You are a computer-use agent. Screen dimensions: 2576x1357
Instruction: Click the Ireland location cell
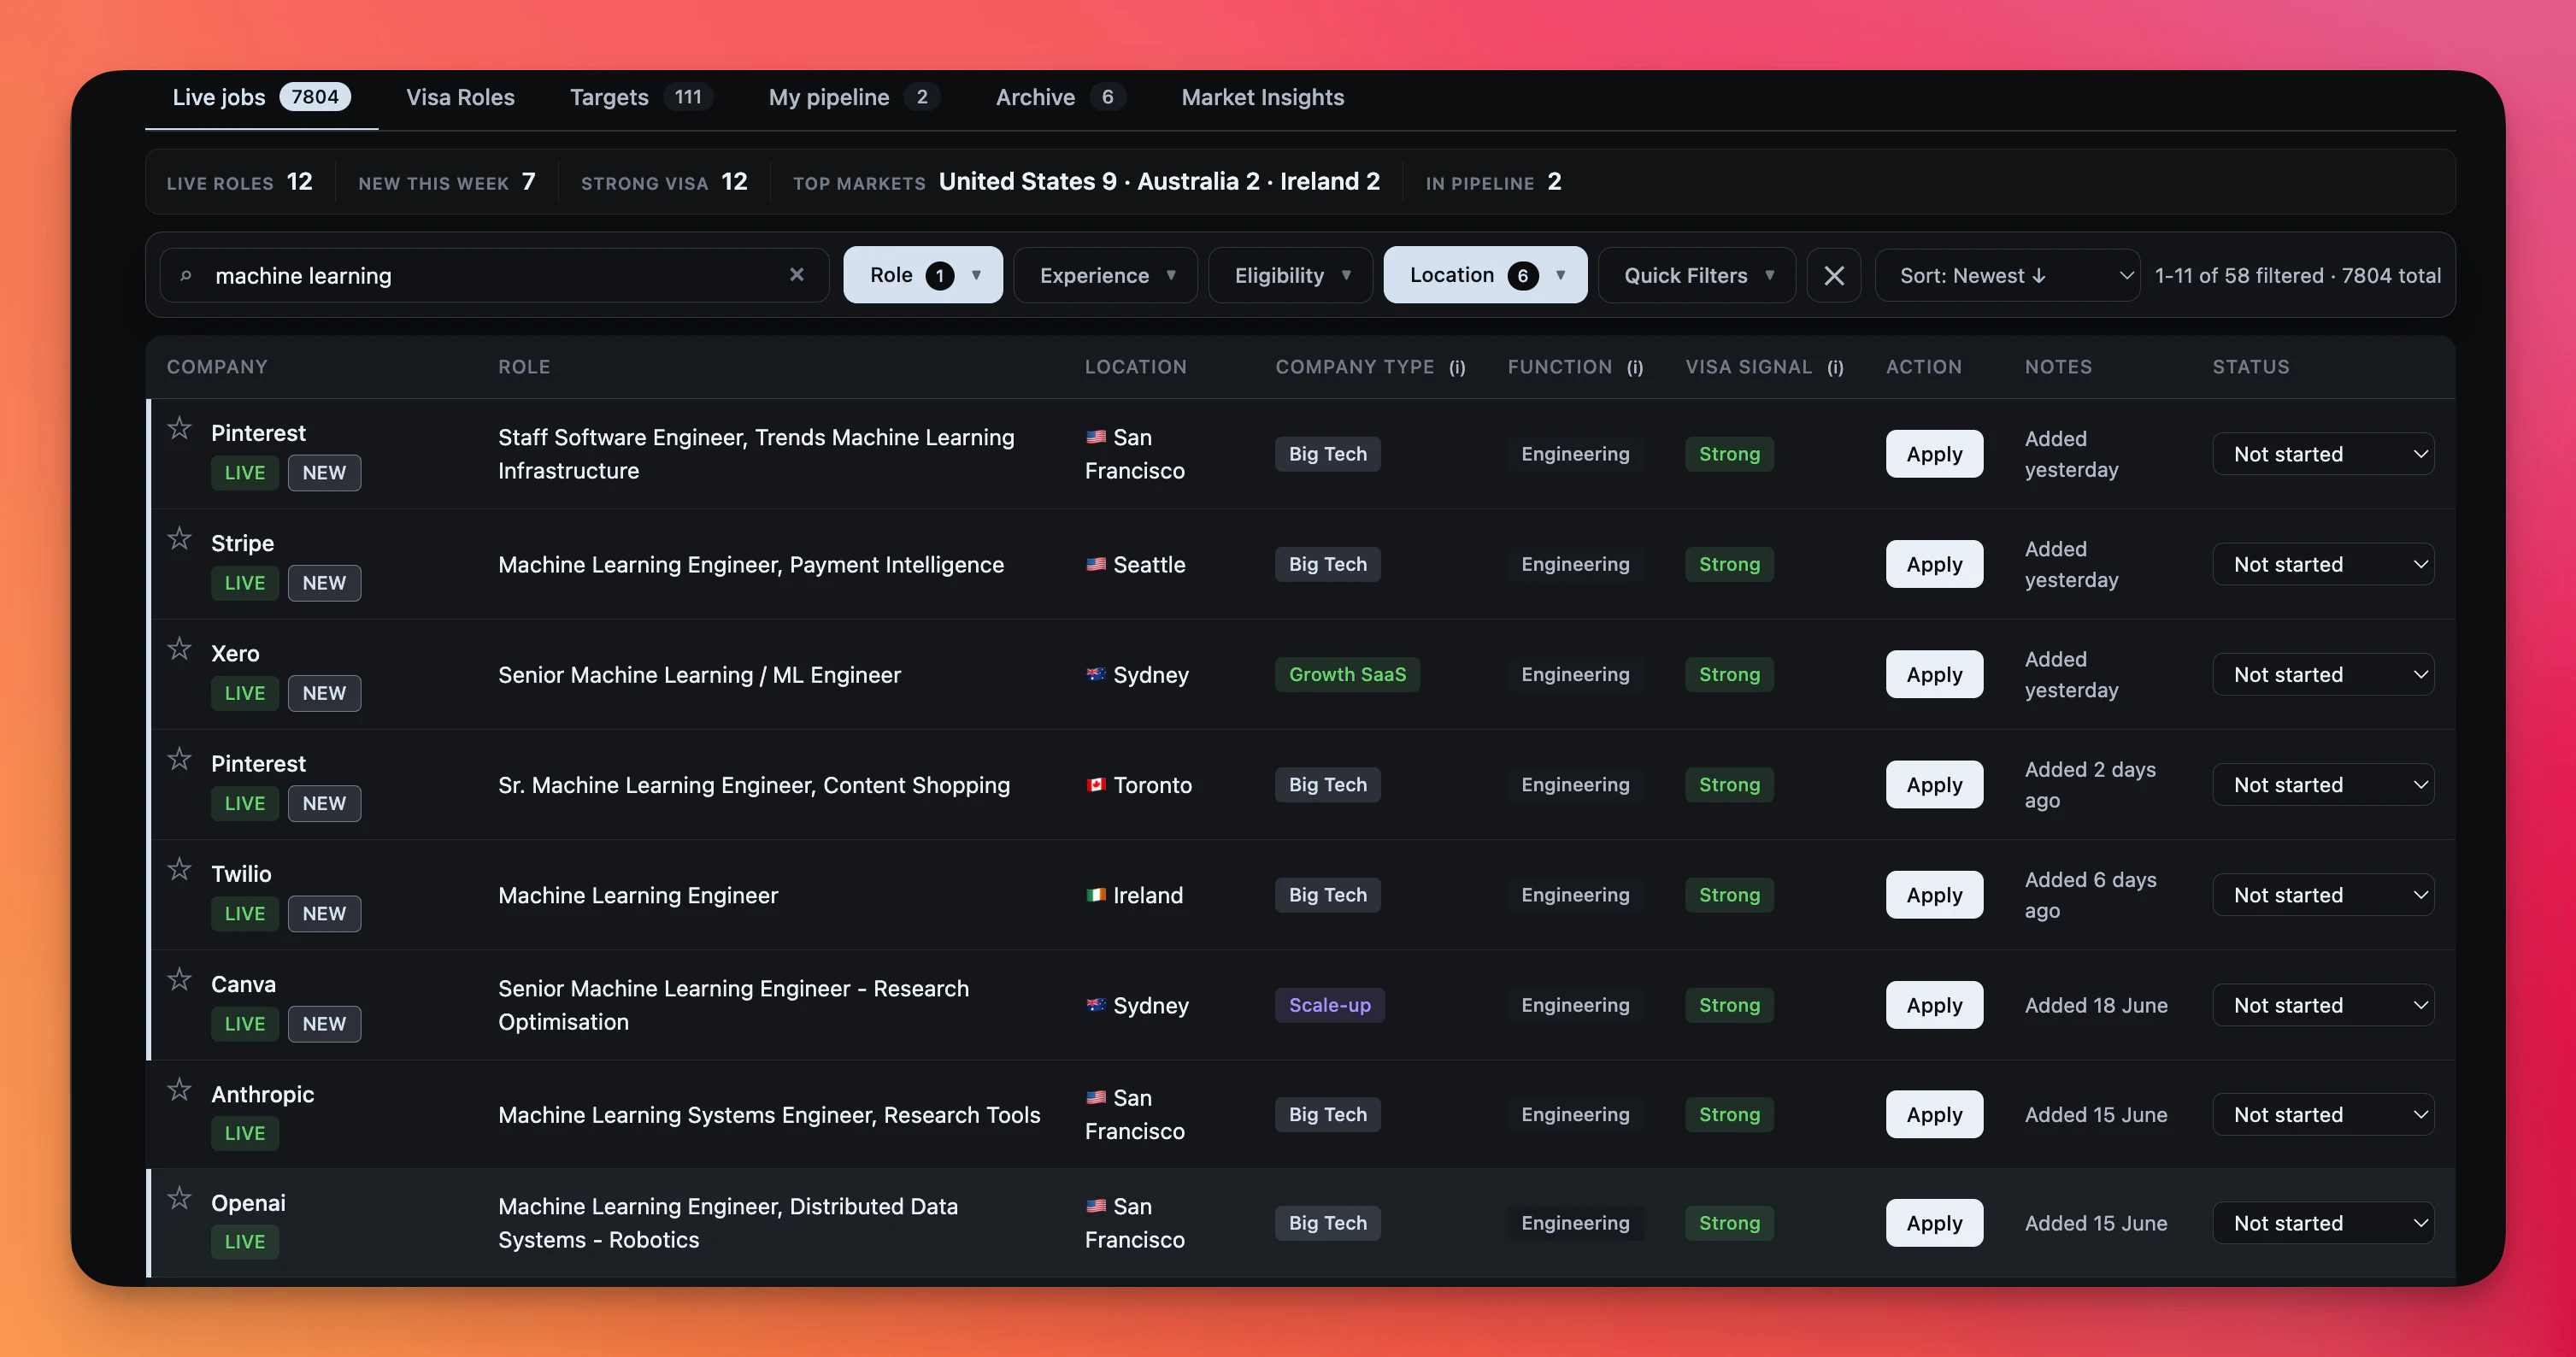tap(1134, 895)
